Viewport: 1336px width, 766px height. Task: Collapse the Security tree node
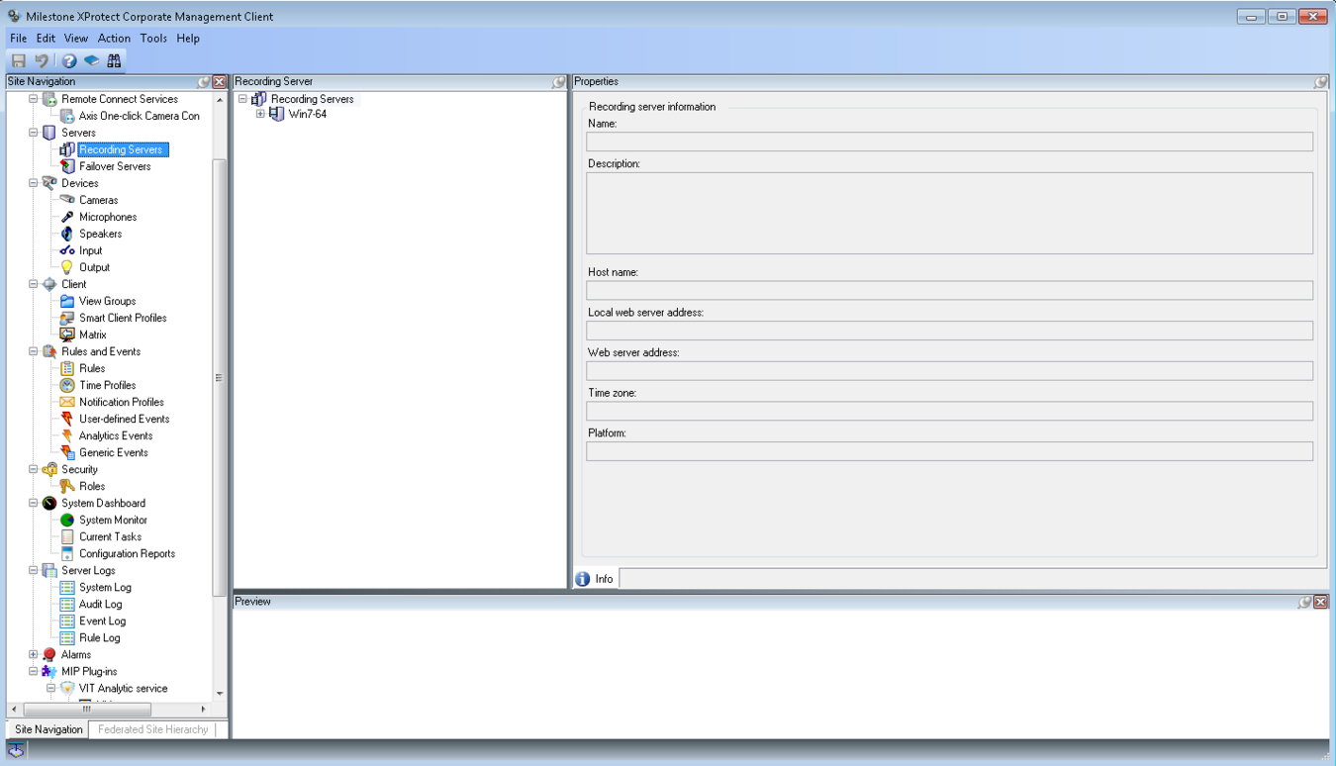point(34,469)
